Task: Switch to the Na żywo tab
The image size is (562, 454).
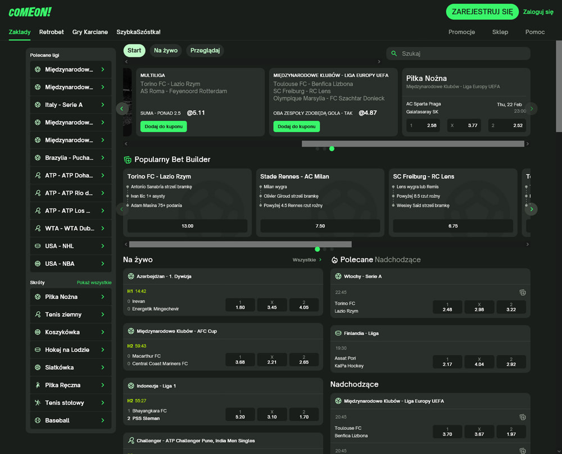Action: pos(166,51)
